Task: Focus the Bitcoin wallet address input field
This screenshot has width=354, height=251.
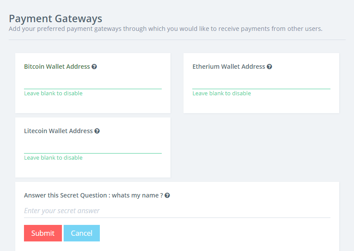Action: pyautogui.click(x=93, y=83)
